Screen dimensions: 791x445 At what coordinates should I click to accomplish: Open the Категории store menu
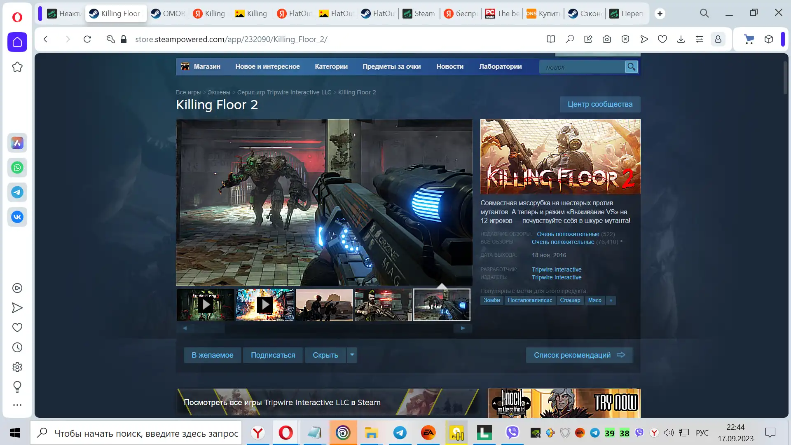pyautogui.click(x=331, y=66)
